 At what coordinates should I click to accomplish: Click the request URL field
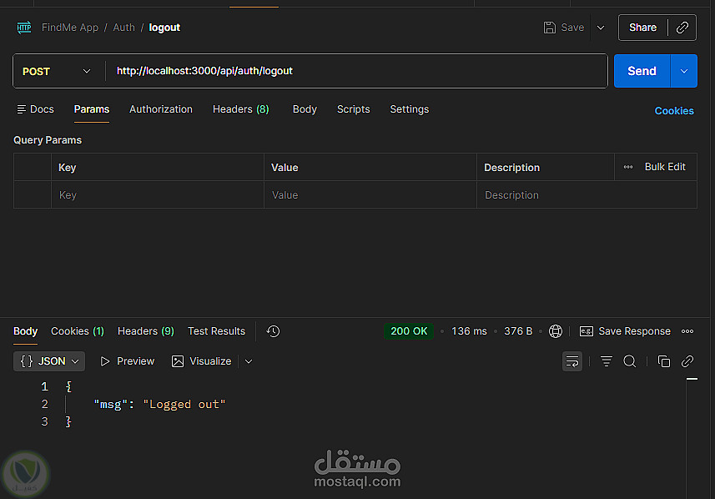356,71
